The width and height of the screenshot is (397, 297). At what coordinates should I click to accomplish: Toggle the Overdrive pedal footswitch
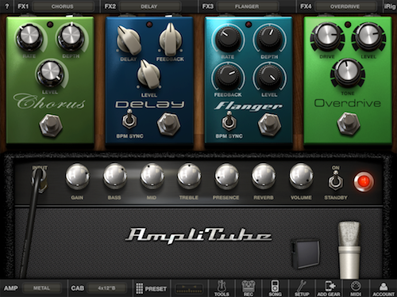pyautogui.click(x=349, y=124)
